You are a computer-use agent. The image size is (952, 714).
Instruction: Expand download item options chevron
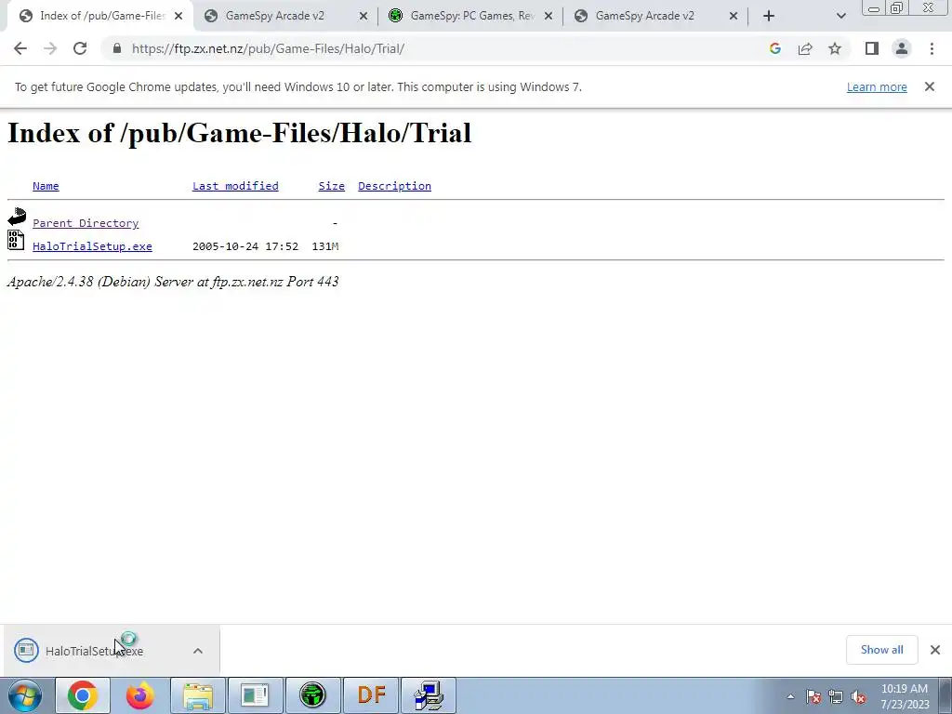pyautogui.click(x=198, y=651)
